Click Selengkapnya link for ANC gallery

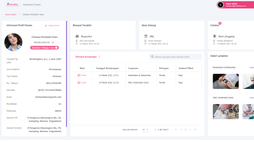(x=252, y=98)
